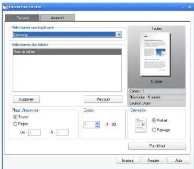The image size is (194, 169).
Task: Click the Copies number field
Action: (89, 125)
